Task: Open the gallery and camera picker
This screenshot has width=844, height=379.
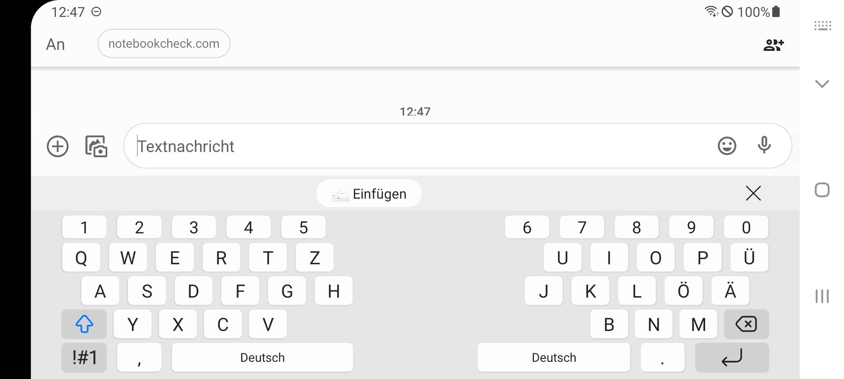Action: click(96, 146)
